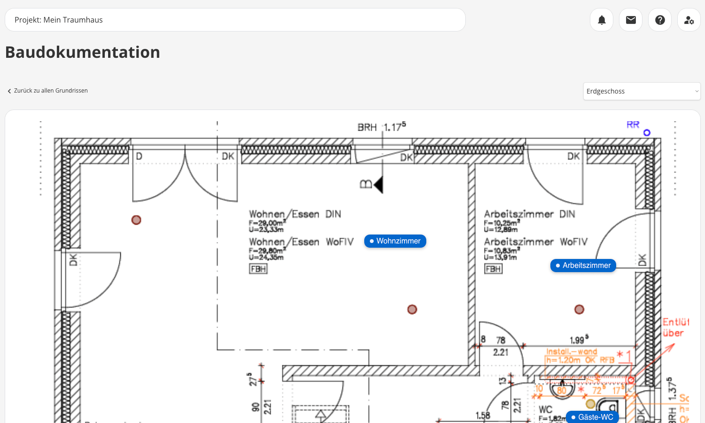Image resolution: width=705 pixels, height=423 pixels.
Task: Click the red marker in the Arbeitszimmer room
Action: coord(579,309)
